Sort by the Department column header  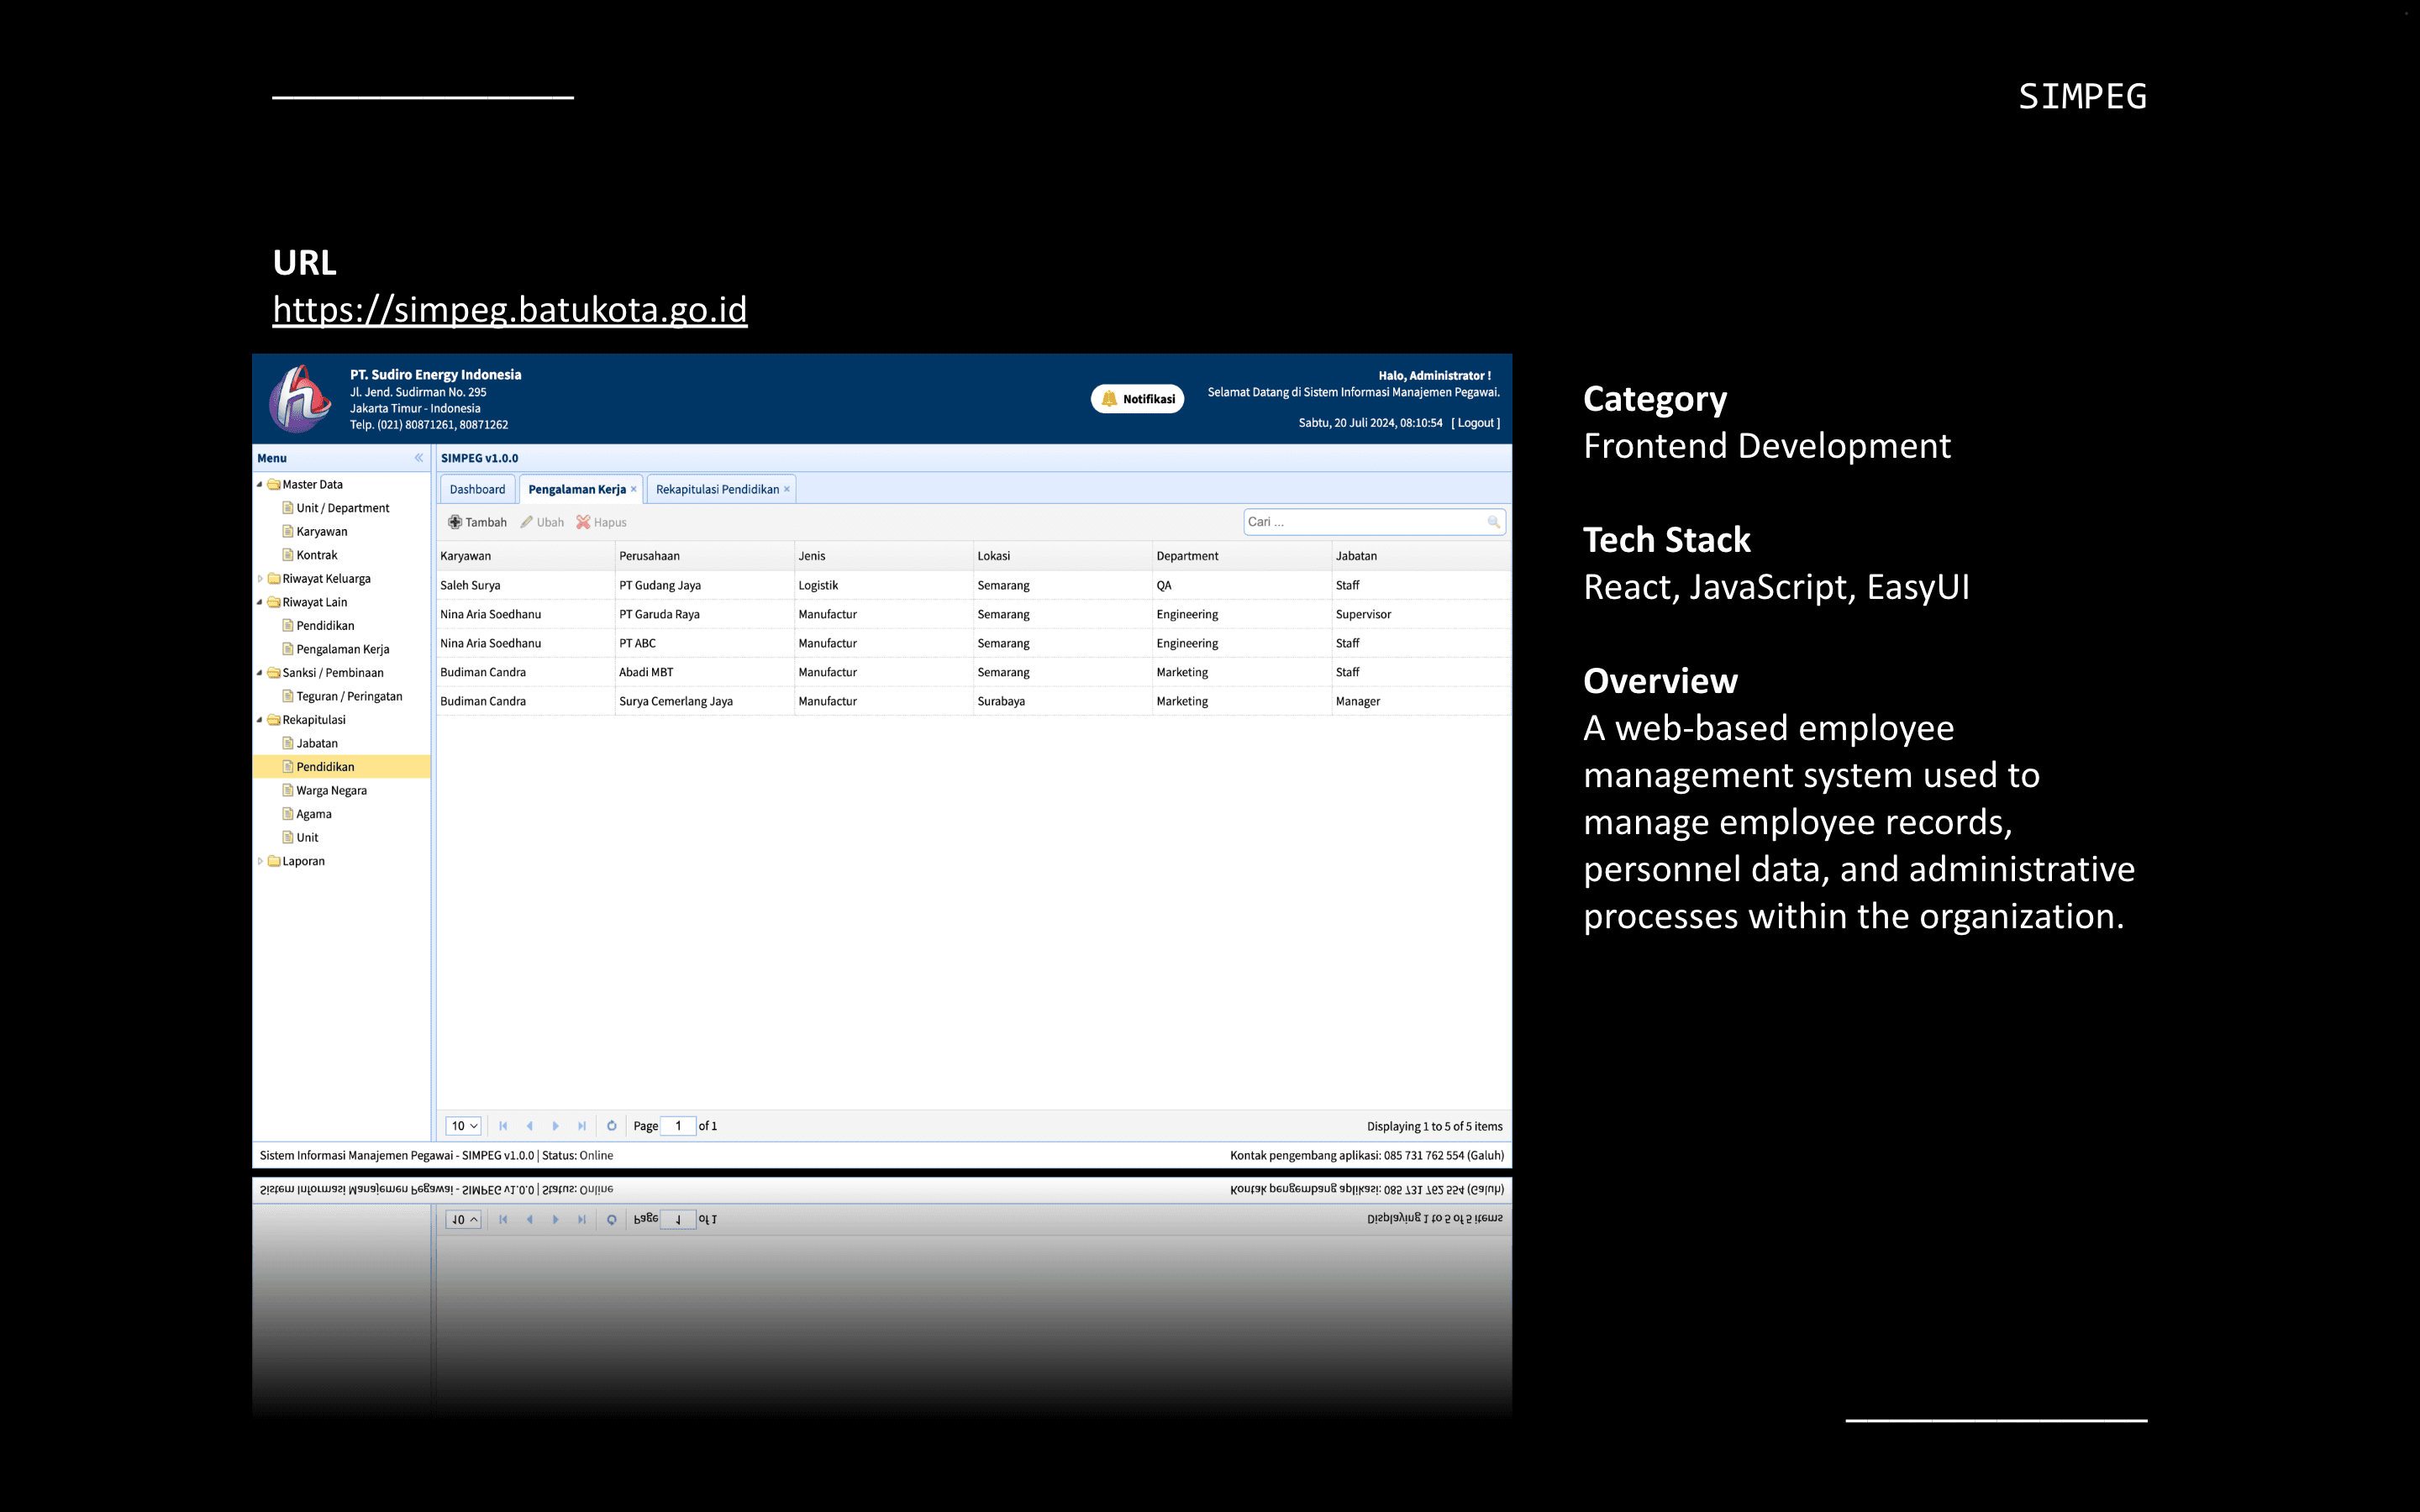pyautogui.click(x=1242, y=556)
